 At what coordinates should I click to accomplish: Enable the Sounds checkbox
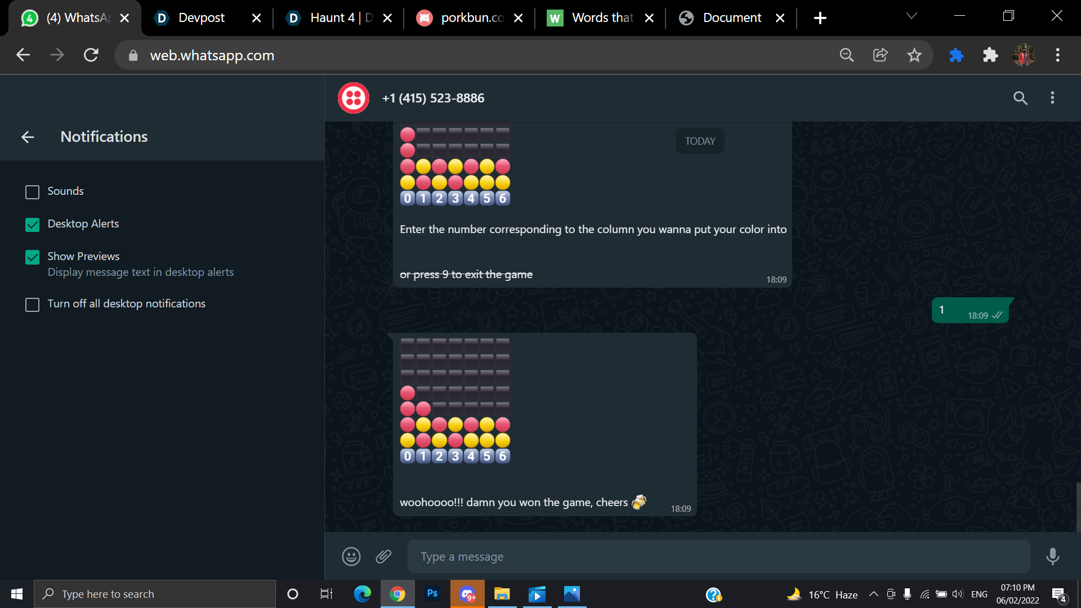(x=33, y=192)
